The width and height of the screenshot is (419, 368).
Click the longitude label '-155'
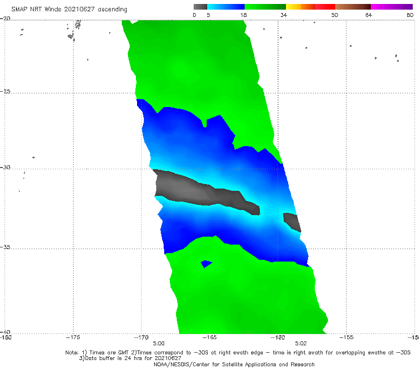(347, 337)
